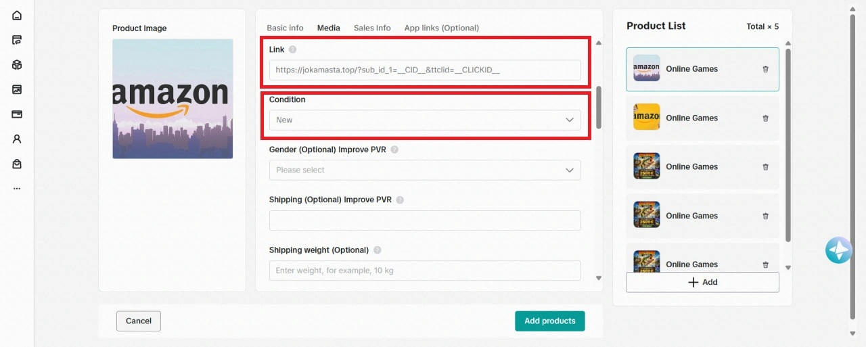Screen dimensions: 866x347
Task: Click the large amazon Product Image preview
Action: click(173, 99)
